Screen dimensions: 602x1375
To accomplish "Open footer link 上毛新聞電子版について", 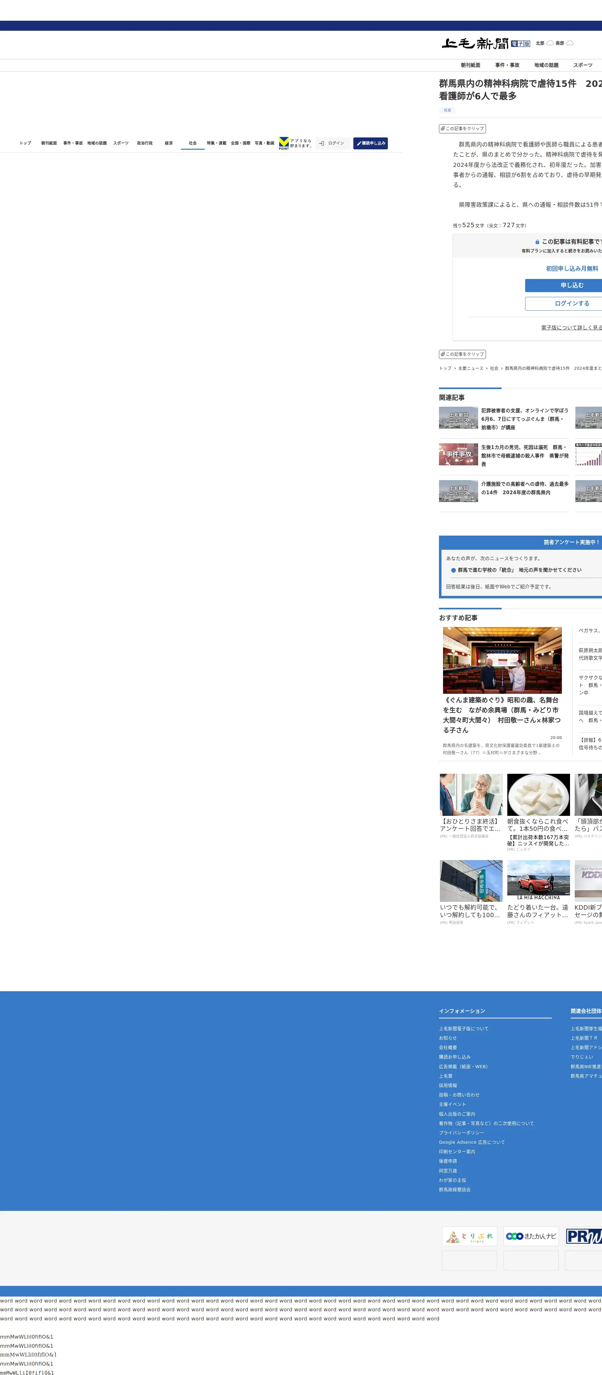I will pos(463,1029).
